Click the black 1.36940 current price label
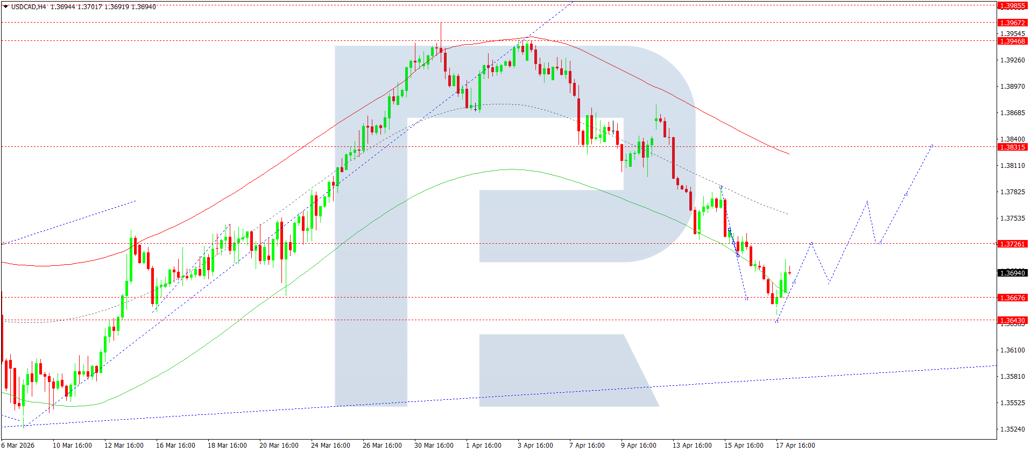This screenshot has height=452, width=1031. tap(1012, 273)
